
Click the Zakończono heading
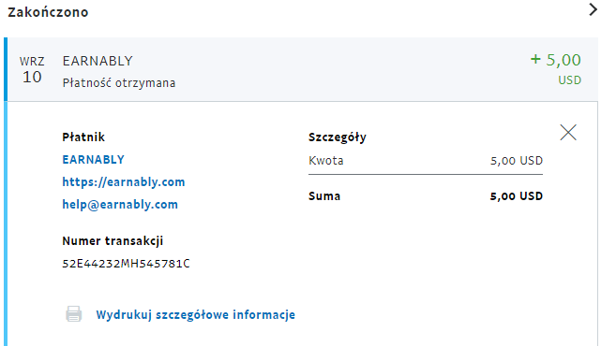tap(48, 12)
